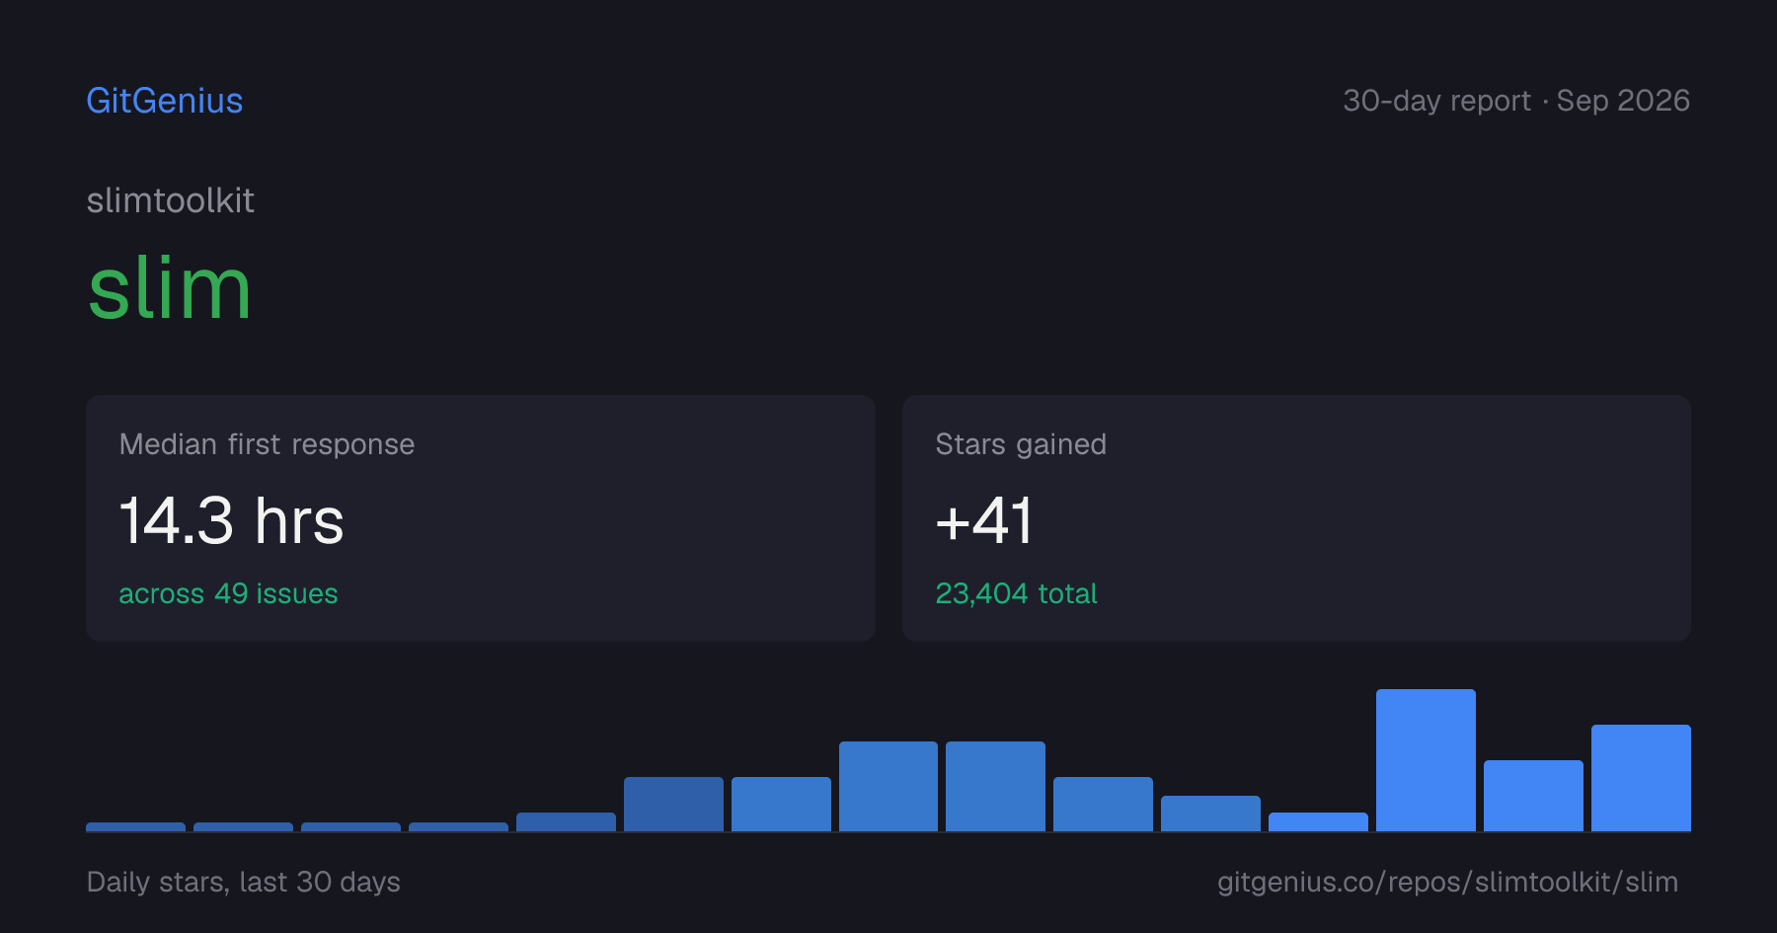The height and width of the screenshot is (933, 1777).
Task: Click the slimtoolkit owner name
Action: click(x=171, y=200)
